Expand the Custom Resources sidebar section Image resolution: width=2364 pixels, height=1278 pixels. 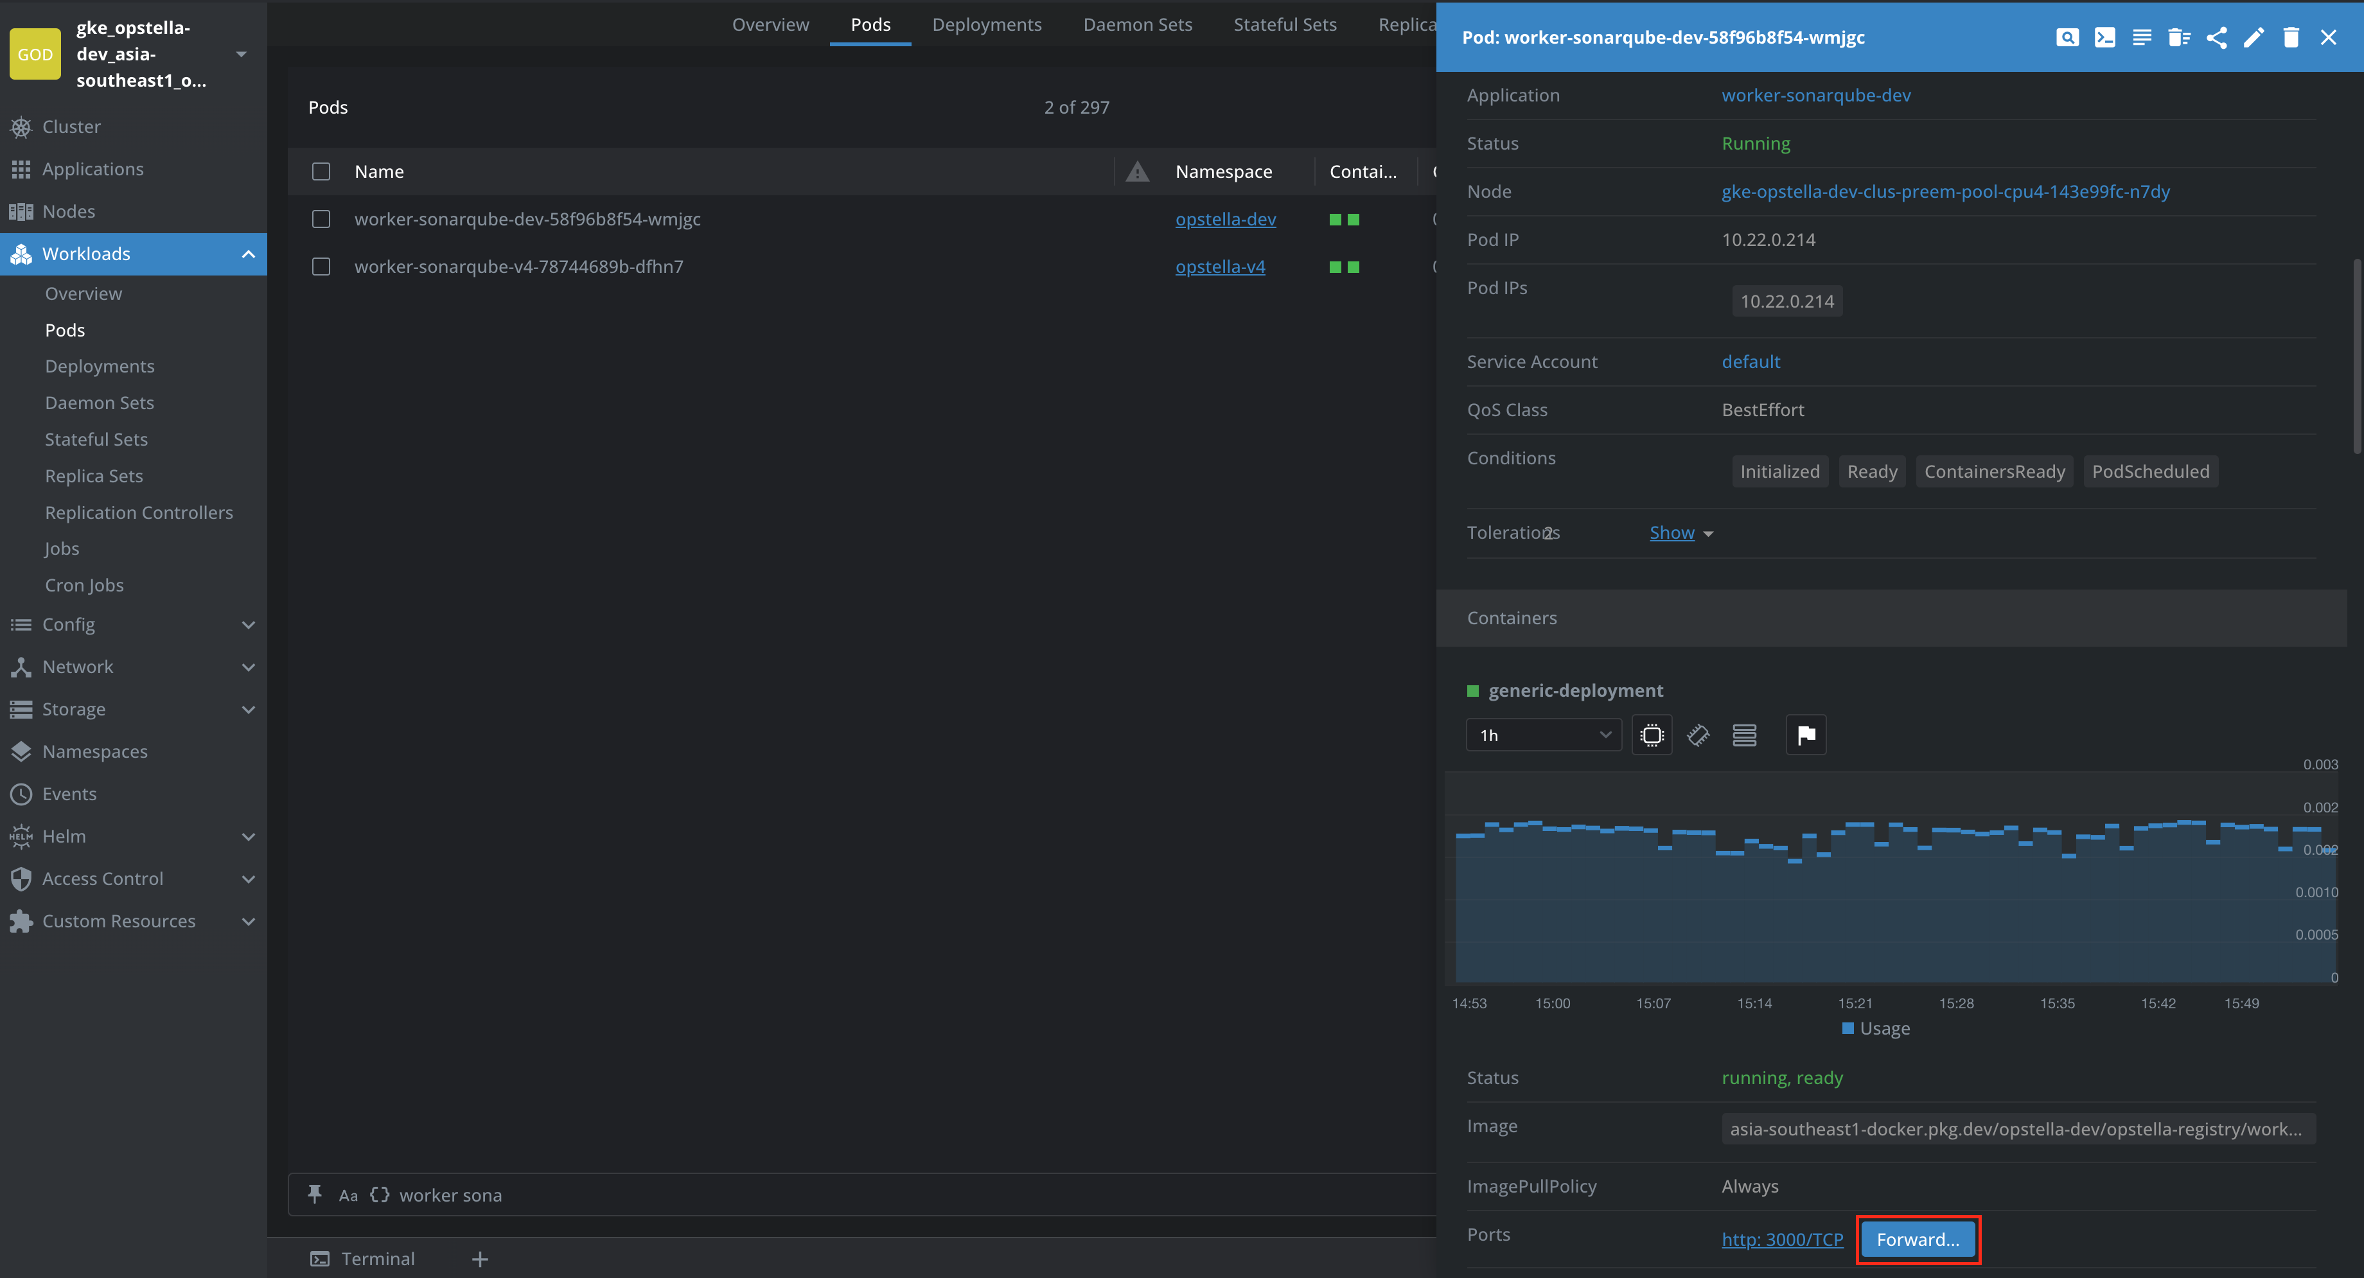click(x=248, y=921)
